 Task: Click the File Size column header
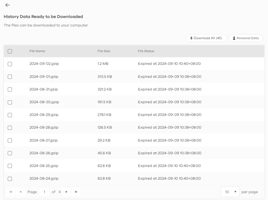coord(104,51)
